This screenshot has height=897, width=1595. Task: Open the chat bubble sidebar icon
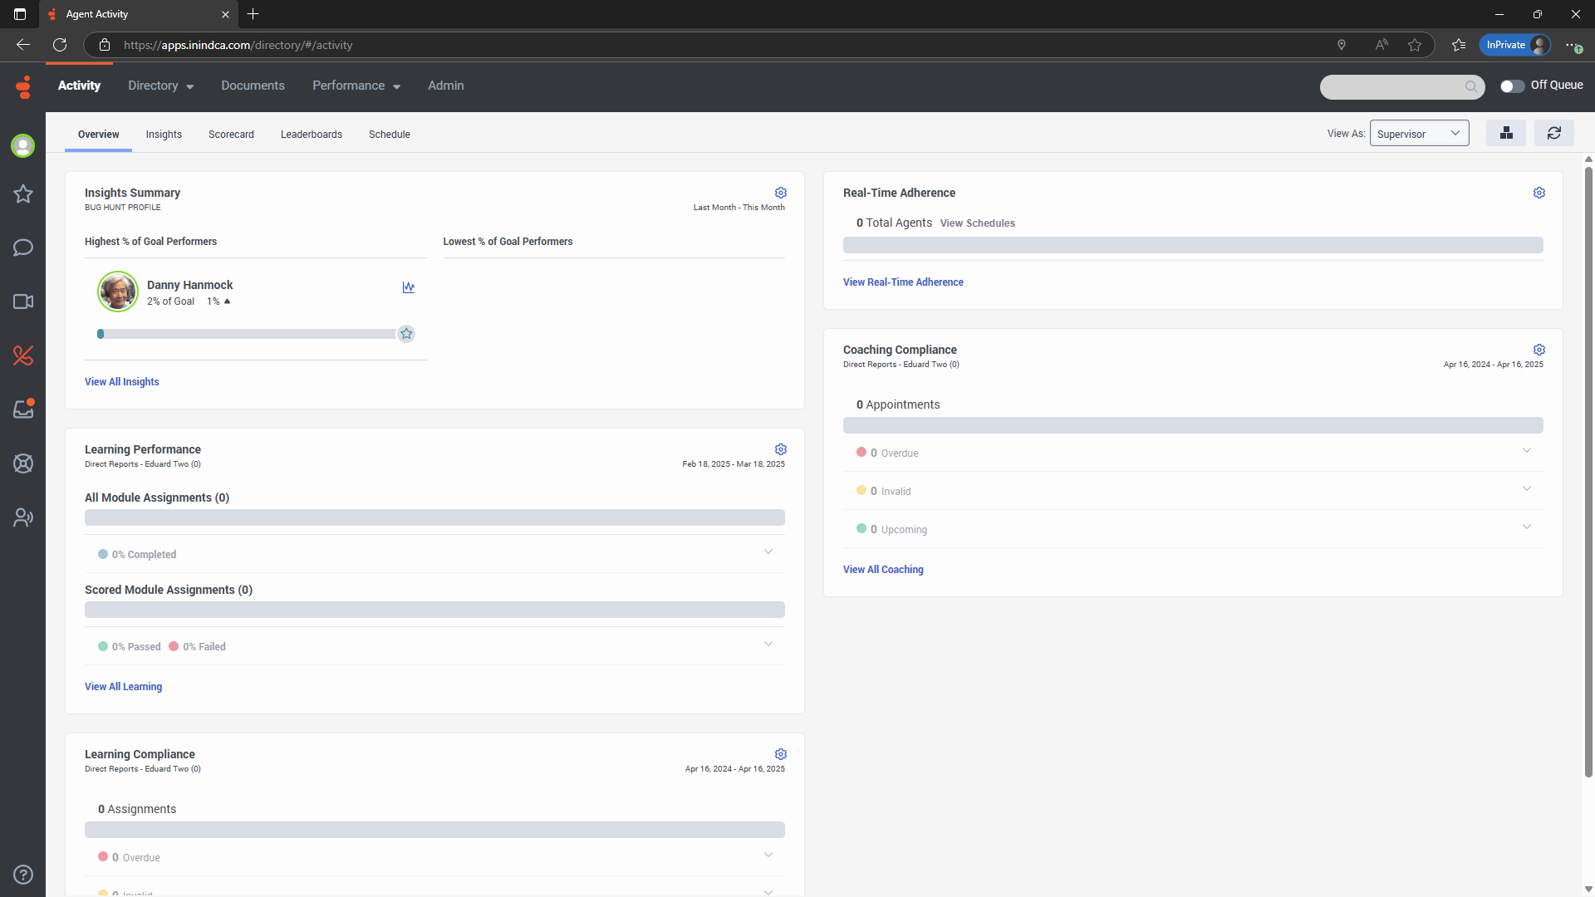(x=23, y=248)
